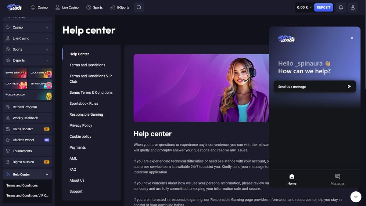Expand the E-sports sidebar chevron

[47, 60]
